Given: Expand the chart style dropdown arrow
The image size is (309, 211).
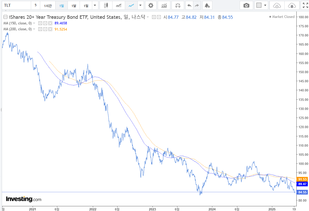Looking at the screenshot, I should [x=140, y=5].
